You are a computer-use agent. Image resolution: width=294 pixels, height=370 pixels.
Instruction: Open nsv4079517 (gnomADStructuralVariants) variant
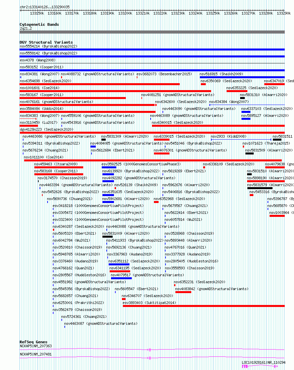point(148,275)
